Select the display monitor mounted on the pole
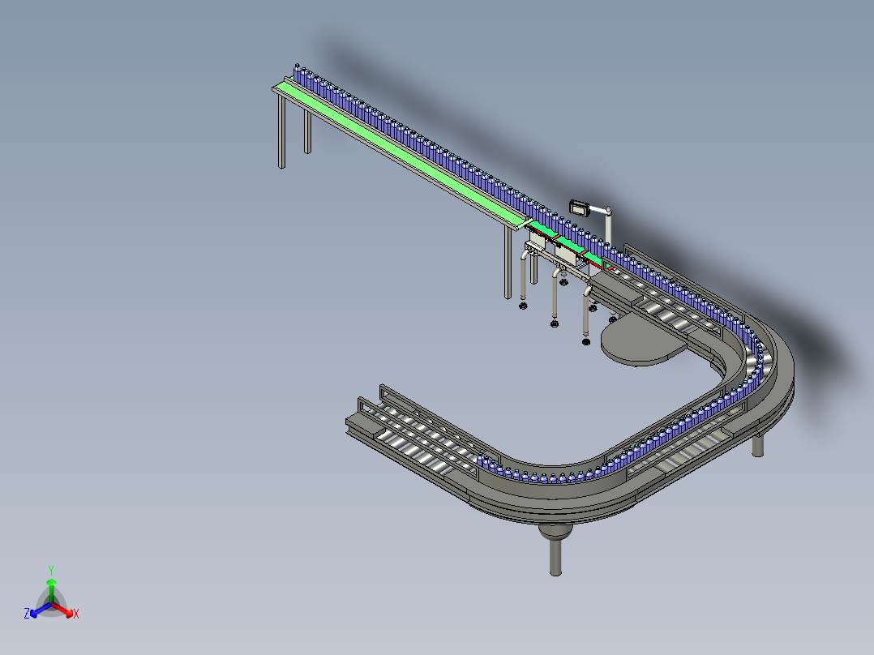The width and height of the screenshot is (874, 655). pos(579,208)
